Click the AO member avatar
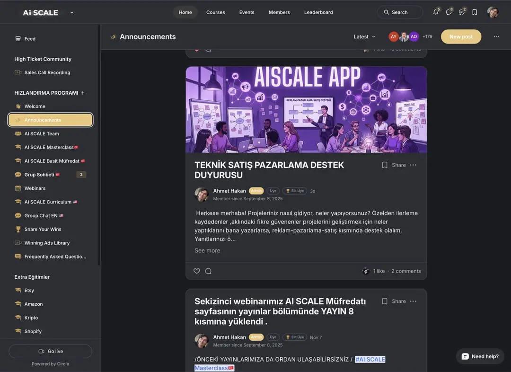Image resolution: width=511 pixels, height=372 pixels. pyautogui.click(x=414, y=36)
